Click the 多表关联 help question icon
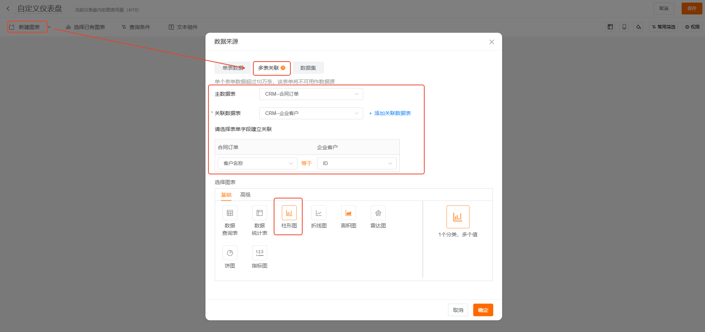This screenshot has width=705, height=332. coord(283,68)
